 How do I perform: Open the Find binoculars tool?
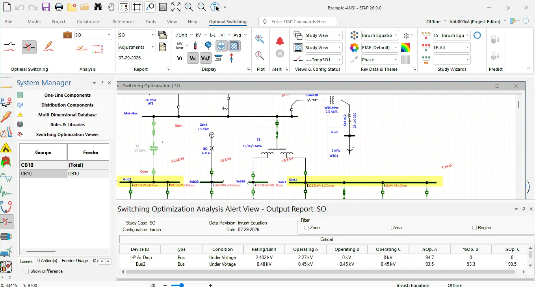click(98, 7)
